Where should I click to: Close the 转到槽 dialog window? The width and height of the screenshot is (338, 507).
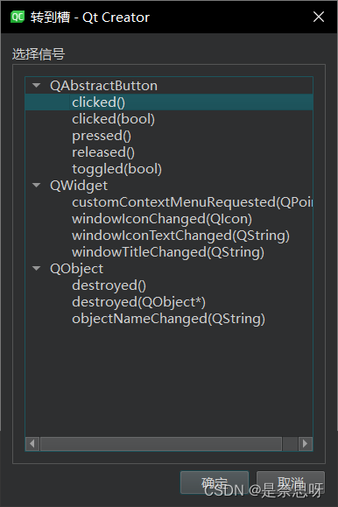tap(319, 17)
